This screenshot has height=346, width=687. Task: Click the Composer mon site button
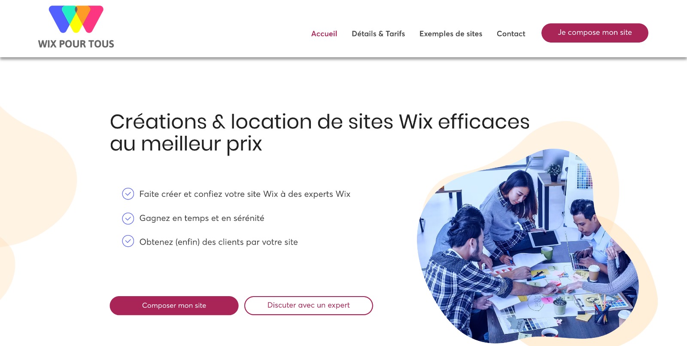point(174,306)
